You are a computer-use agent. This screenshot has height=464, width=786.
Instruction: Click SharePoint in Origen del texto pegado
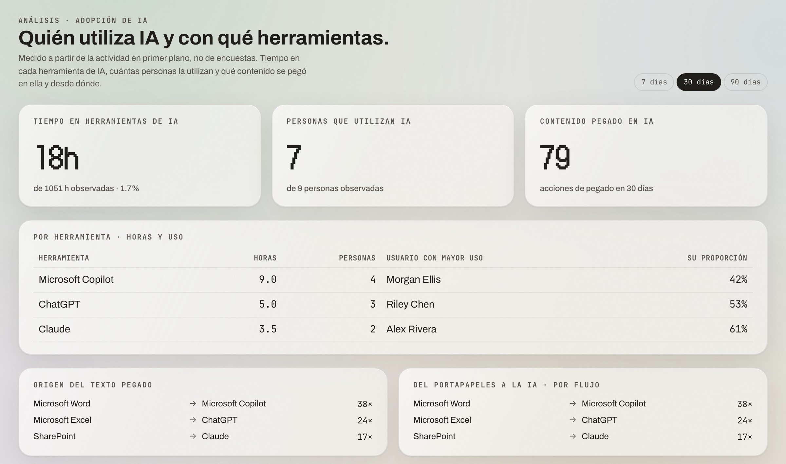click(54, 437)
